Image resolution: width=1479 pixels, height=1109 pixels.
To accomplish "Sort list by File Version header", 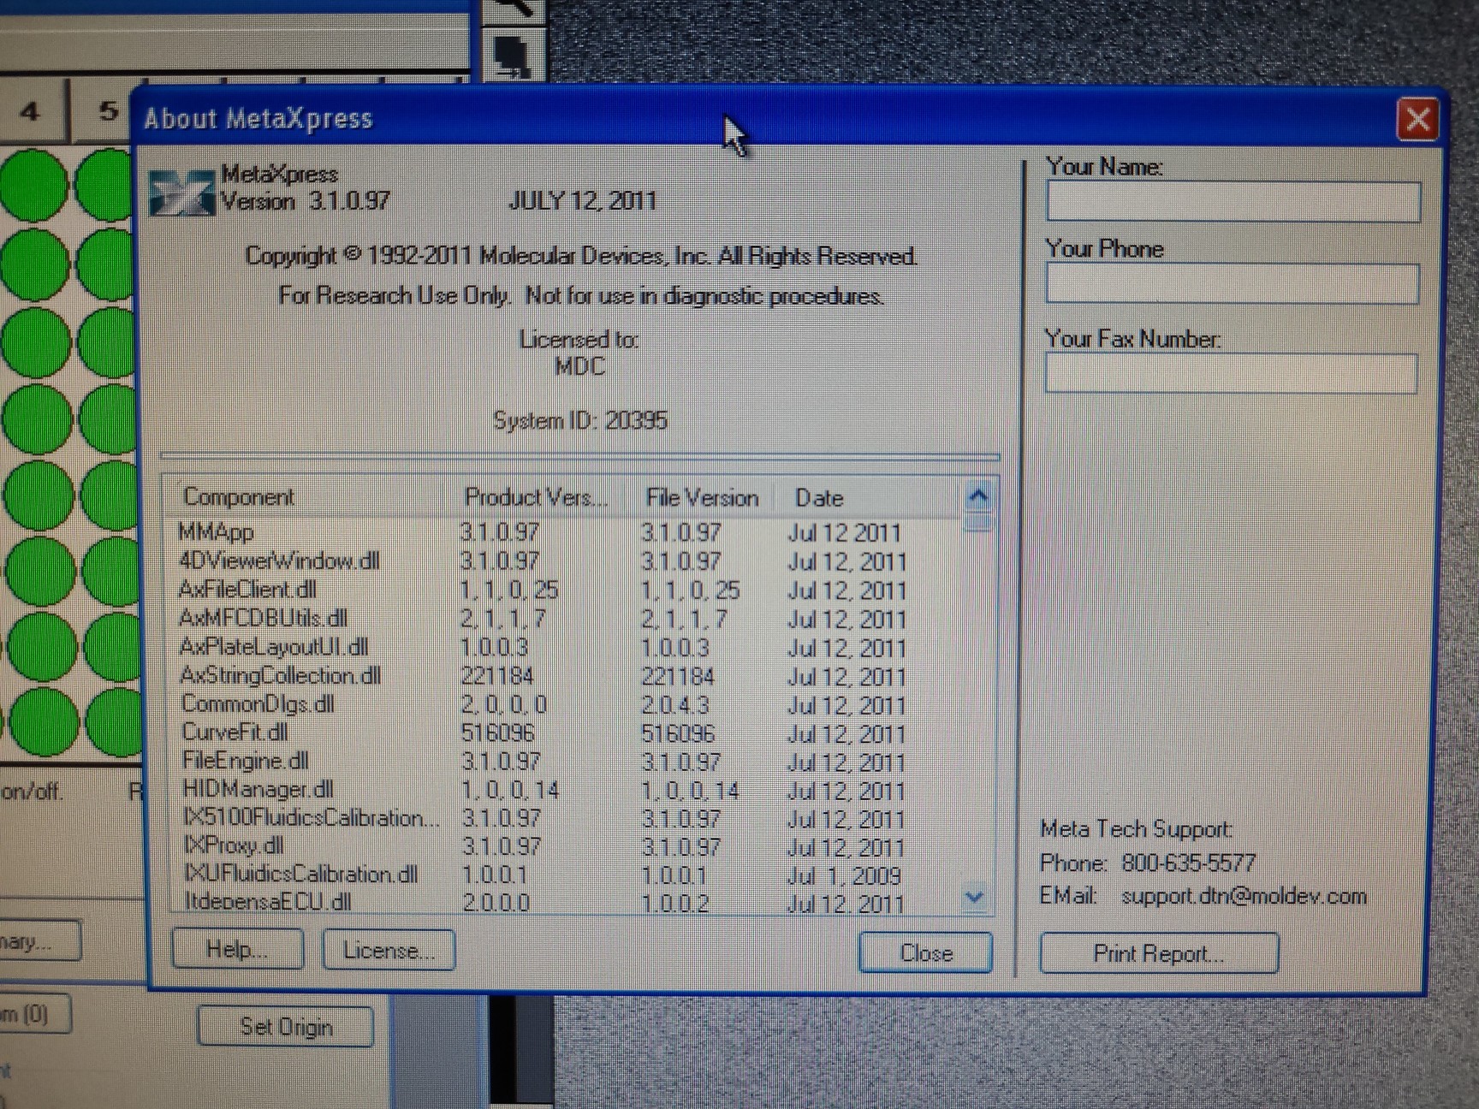I will (702, 498).
